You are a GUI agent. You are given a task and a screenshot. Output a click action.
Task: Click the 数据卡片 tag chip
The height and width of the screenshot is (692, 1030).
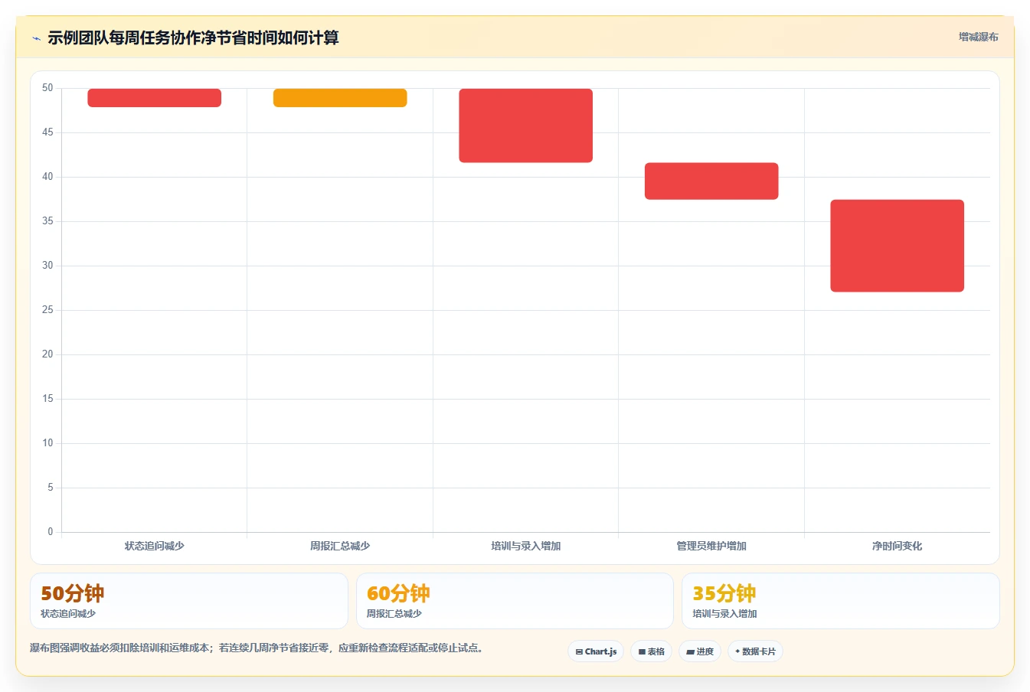pyautogui.click(x=755, y=651)
